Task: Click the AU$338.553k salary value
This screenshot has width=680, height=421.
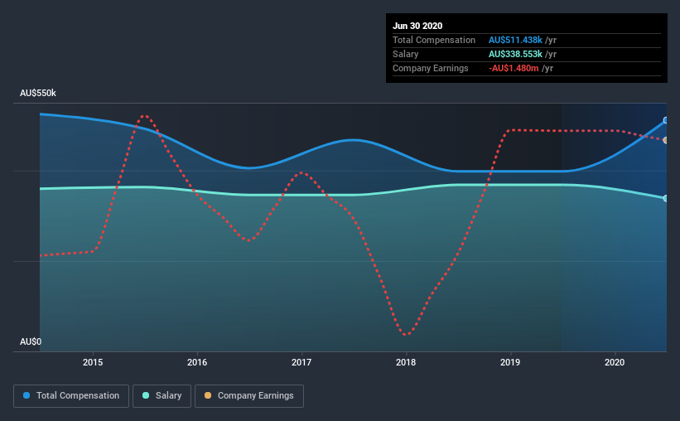Action: pyautogui.click(x=516, y=54)
